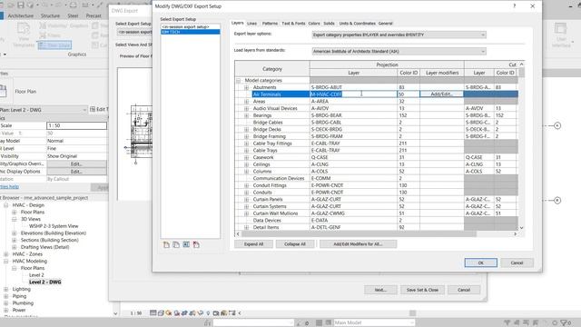Click the Delete Export Setup icon
Viewport: 581px width, 327px height.
point(196,244)
